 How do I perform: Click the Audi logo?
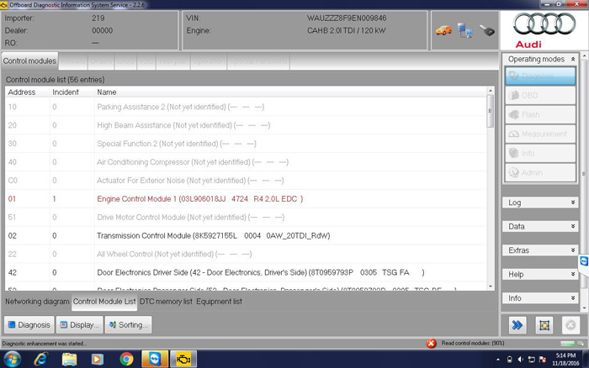[544, 30]
